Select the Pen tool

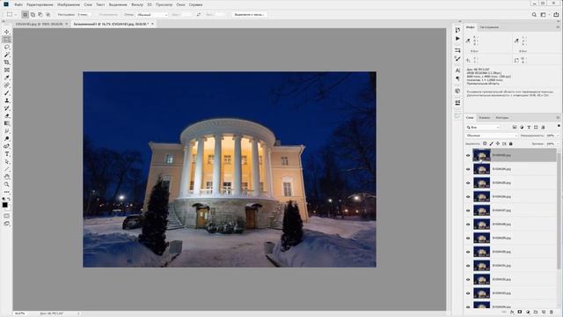click(7, 146)
